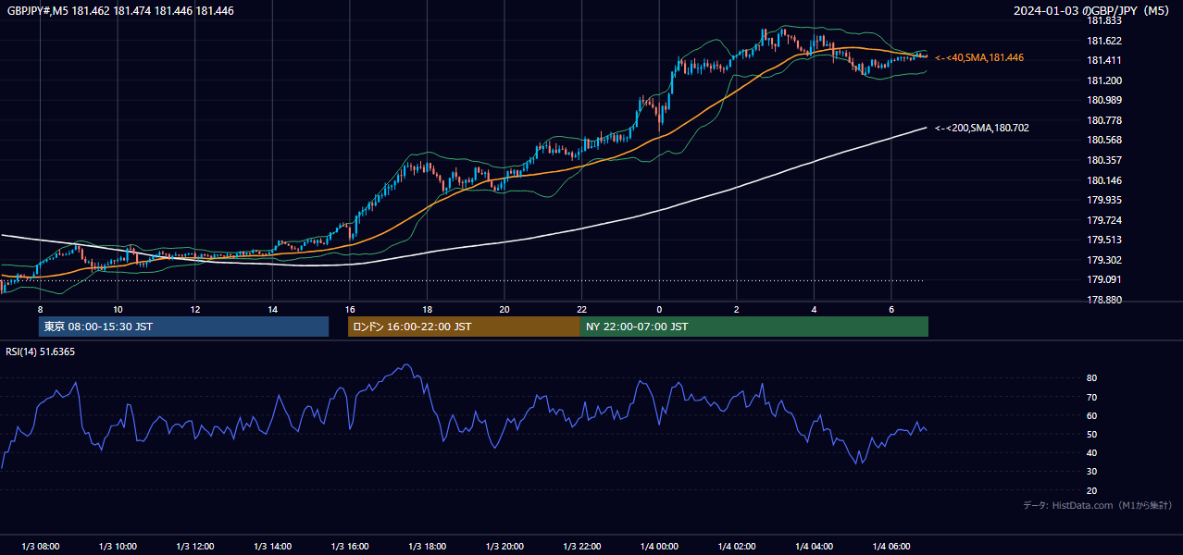The image size is (1183, 555).
Task: Click the RSI axis value 50
Action: tap(1091, 434)
